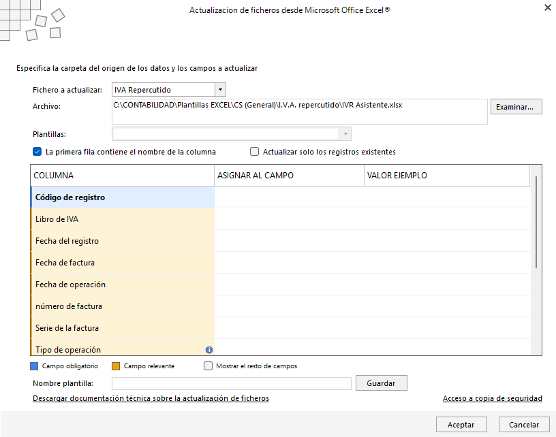Click the Cancelar button
Screen dimensions: 556x437
click(x=524, y=425)
